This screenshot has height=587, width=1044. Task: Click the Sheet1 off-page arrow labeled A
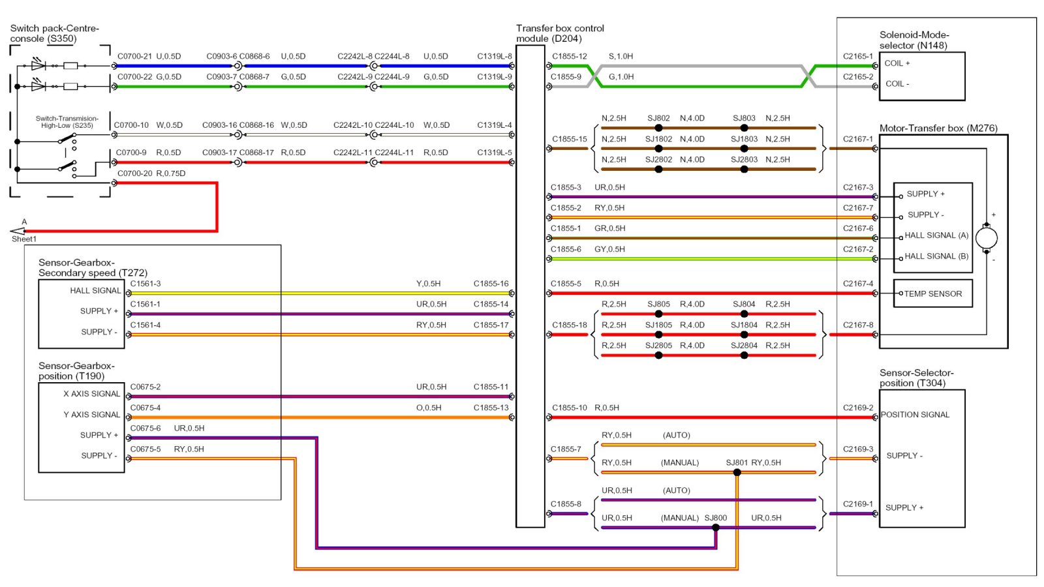pyautogui.click(x=18, y=231)
